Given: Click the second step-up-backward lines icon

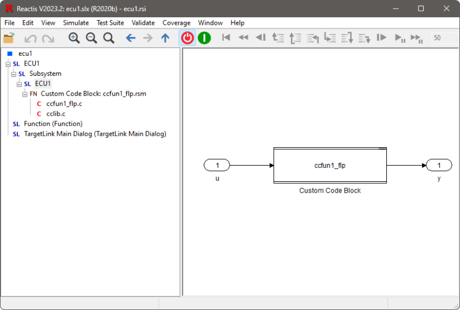Looking at the screenshot, I should (x=295, y=38).
